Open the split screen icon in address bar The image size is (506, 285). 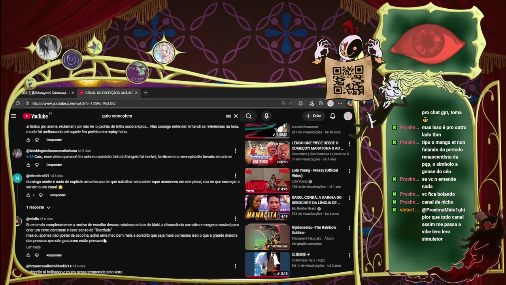click(x=283, y=103)
